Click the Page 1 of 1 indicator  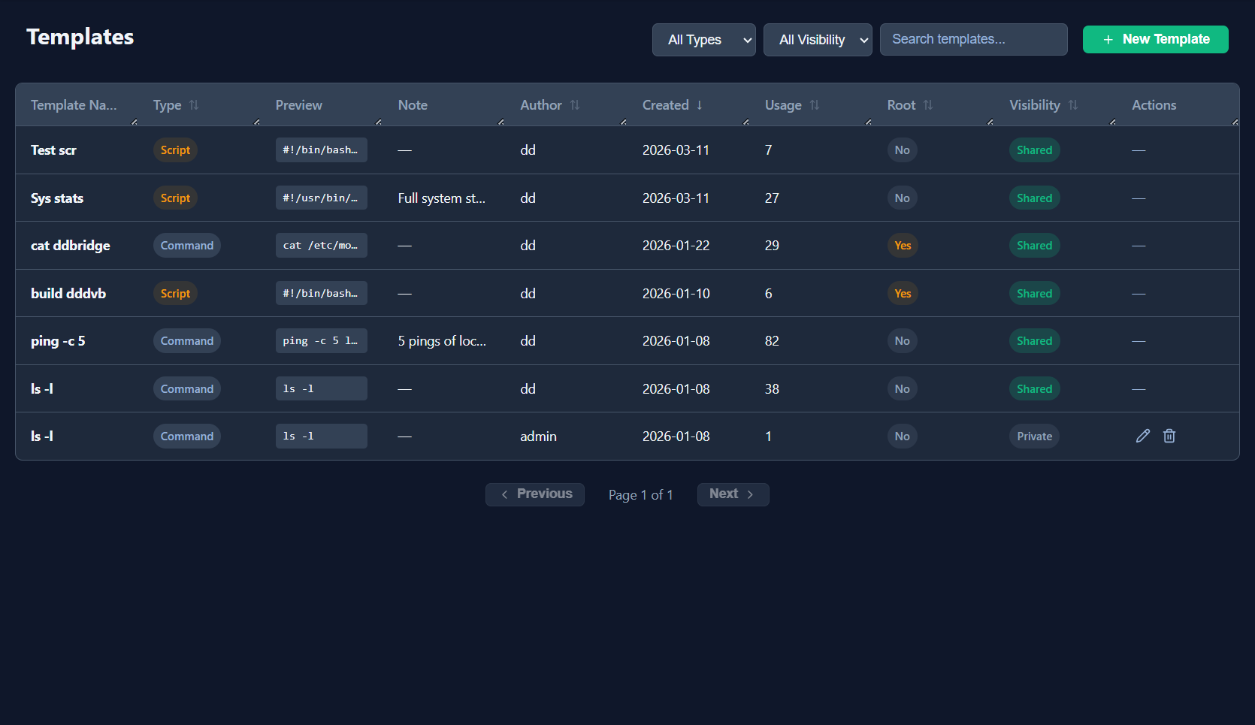coord(640,495)
